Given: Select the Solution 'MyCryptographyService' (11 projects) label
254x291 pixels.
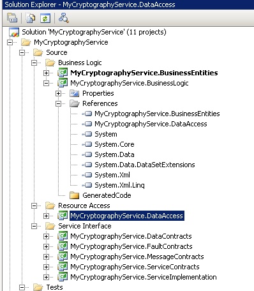Looking at the screenshot, I should pos(94,32).
